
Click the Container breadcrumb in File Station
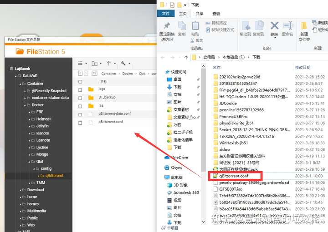[108, 74]
